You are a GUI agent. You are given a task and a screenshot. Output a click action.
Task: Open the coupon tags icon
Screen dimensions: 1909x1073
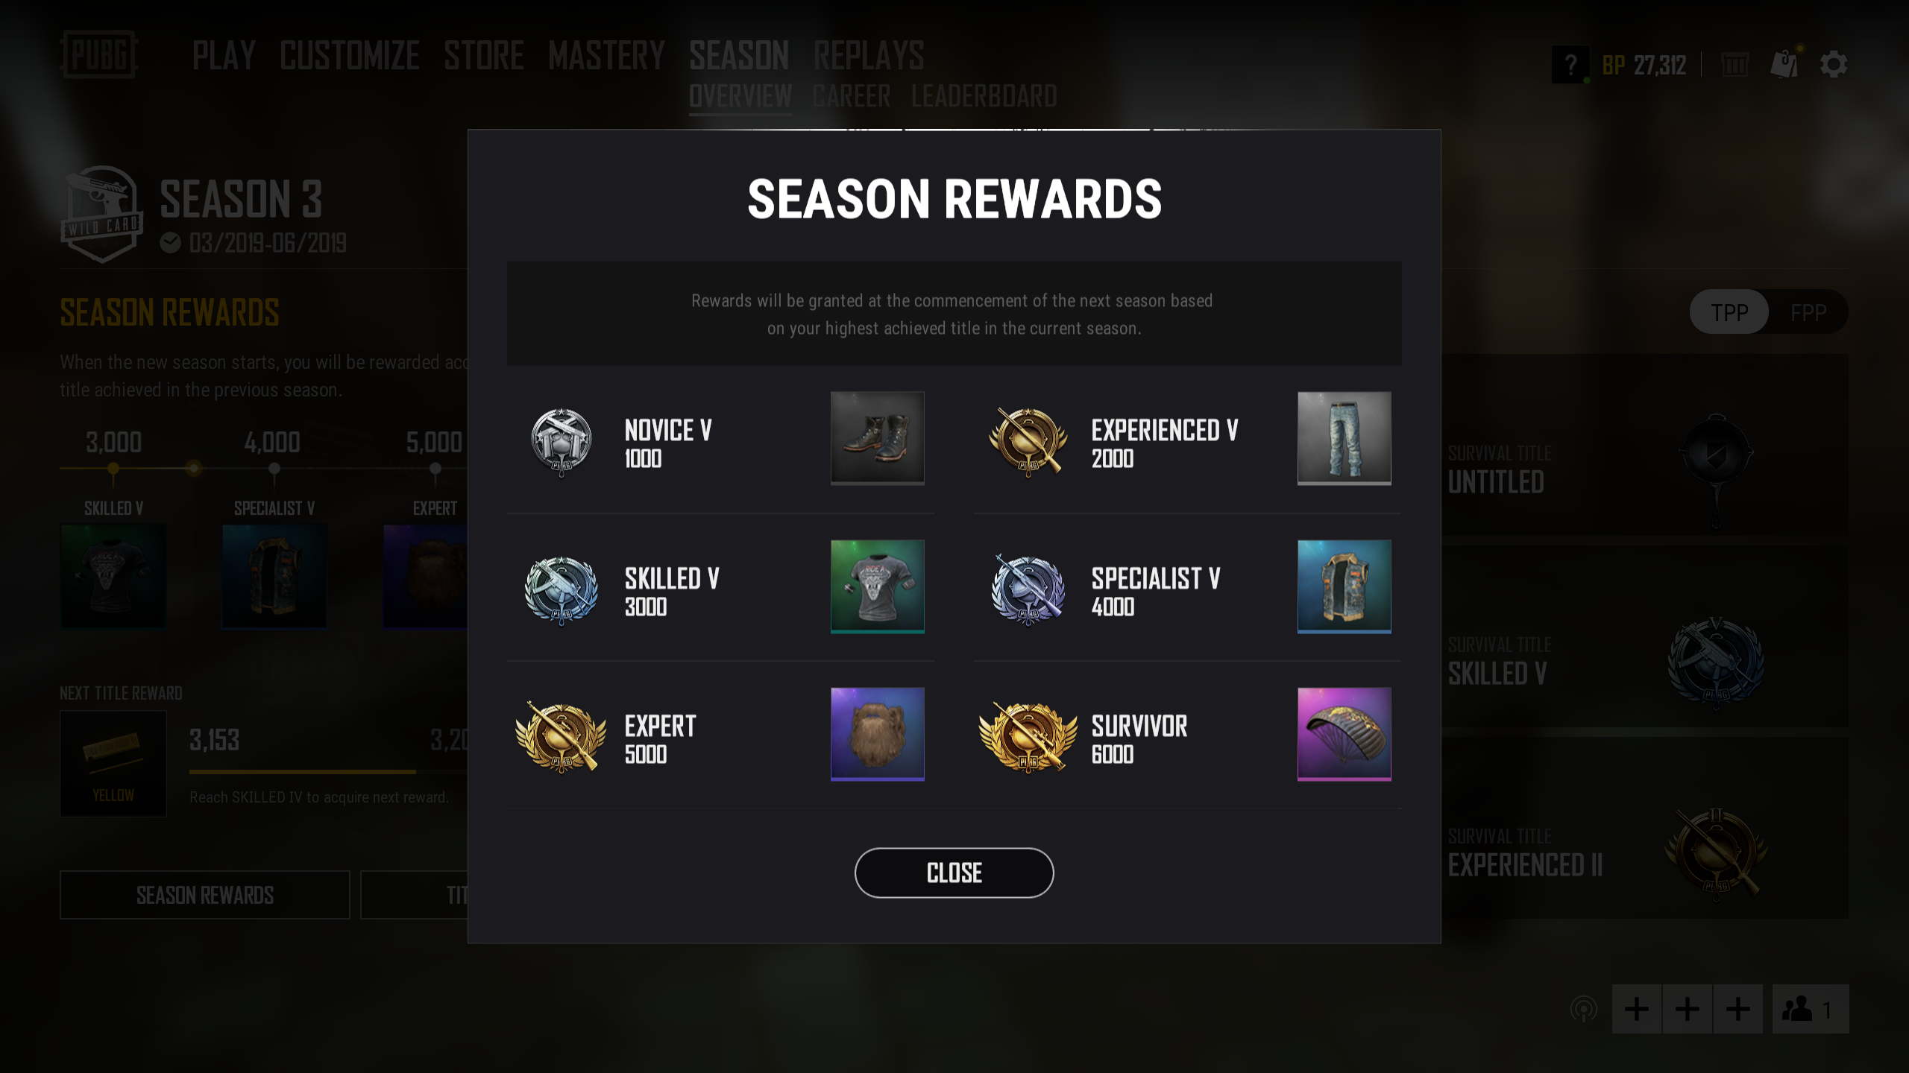click(x=1785, y=64)
